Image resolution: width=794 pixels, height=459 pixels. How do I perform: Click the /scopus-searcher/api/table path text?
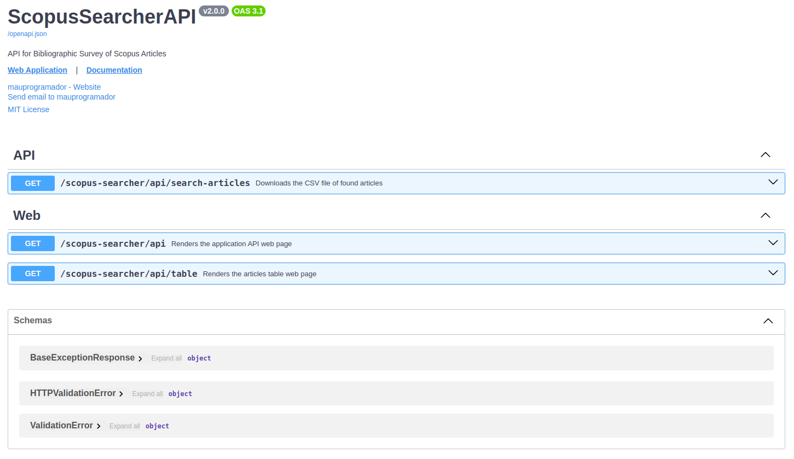pyautogui.click(x=129, y=274)
